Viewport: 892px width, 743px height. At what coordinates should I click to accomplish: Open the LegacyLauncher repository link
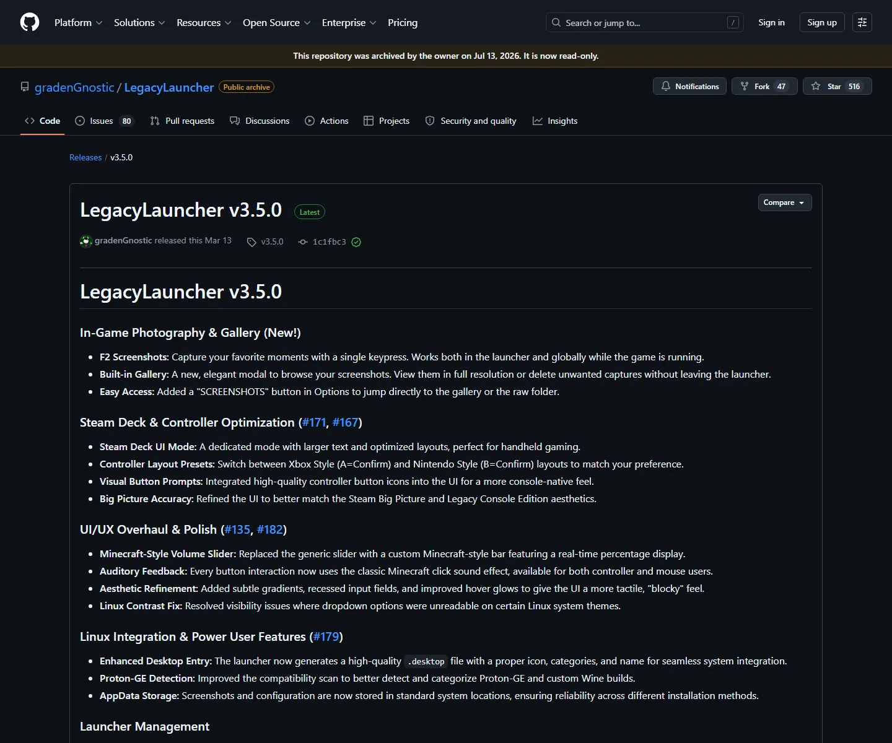[169, 87]
